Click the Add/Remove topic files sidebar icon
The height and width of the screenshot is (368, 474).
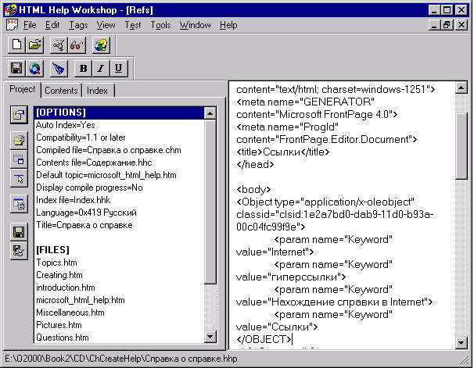[x=19, y=140]
